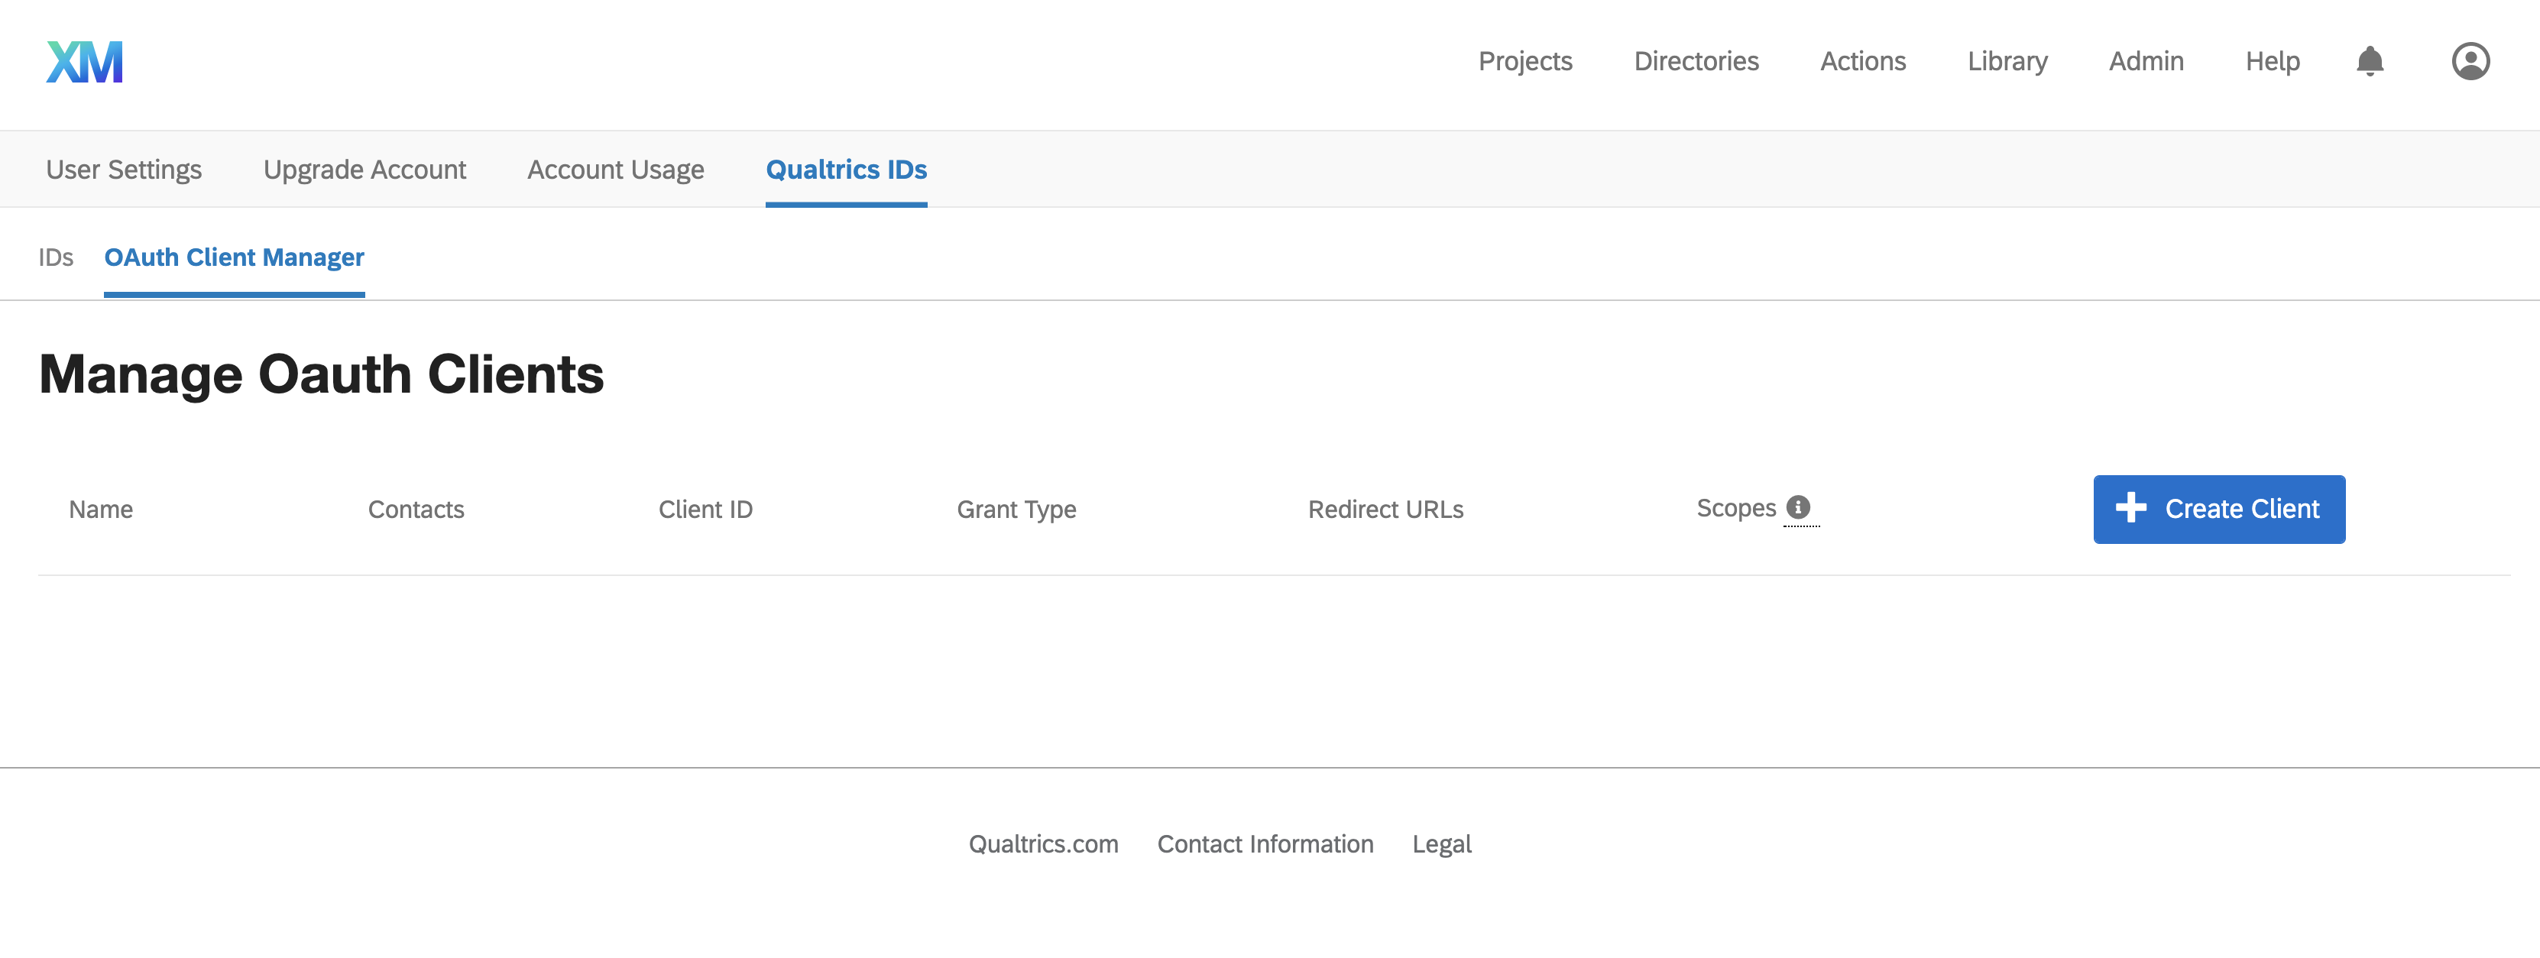Click the Scopes info icon
The image size is (2540, 958).
coord(1797,507)
